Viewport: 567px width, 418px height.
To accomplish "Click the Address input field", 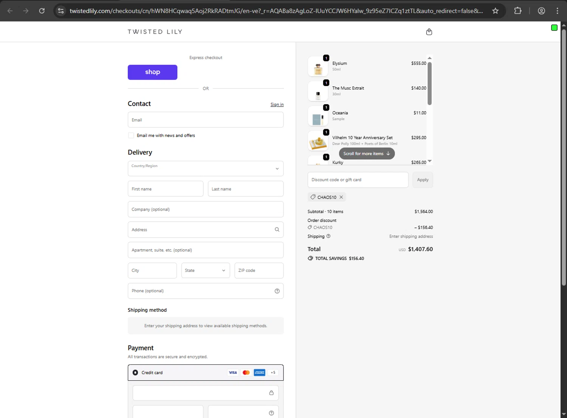I will (206, 230).
